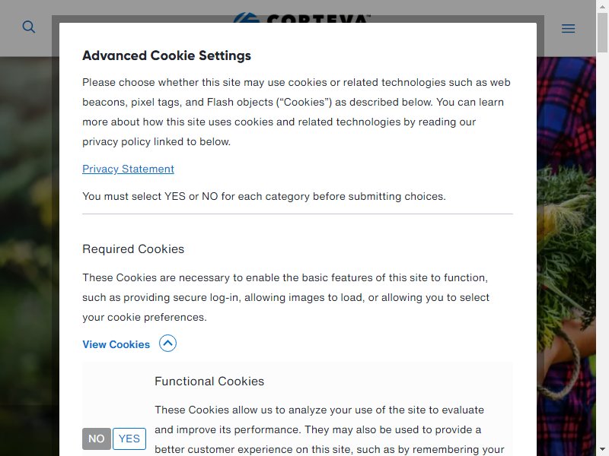The height and width of the screenshot is (456, 609).
Task: Open the hamburger navigation menu
Action: tap(568, 29)
